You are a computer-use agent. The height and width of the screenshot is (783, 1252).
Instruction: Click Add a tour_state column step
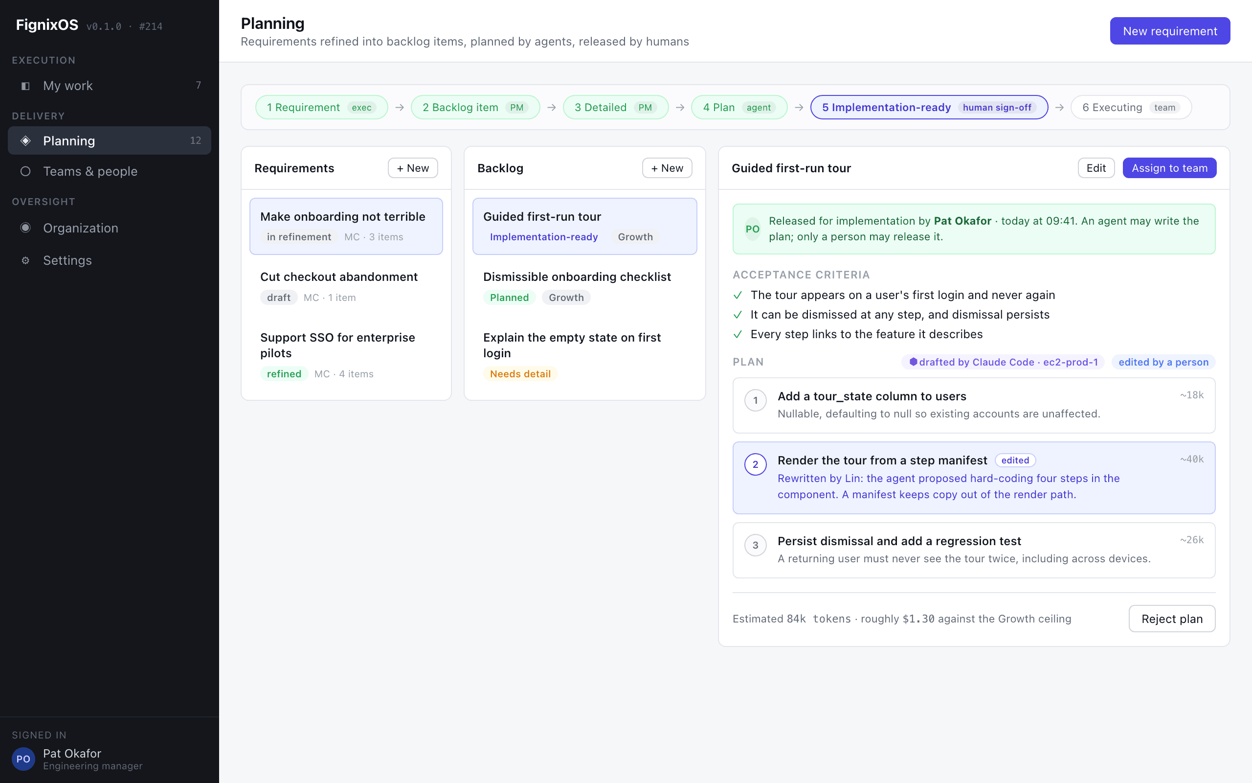[974, 406]
